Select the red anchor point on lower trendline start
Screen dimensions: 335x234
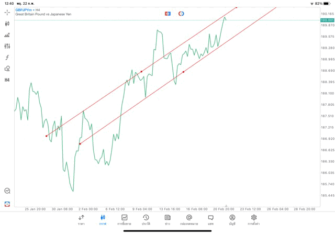[80, 143]
